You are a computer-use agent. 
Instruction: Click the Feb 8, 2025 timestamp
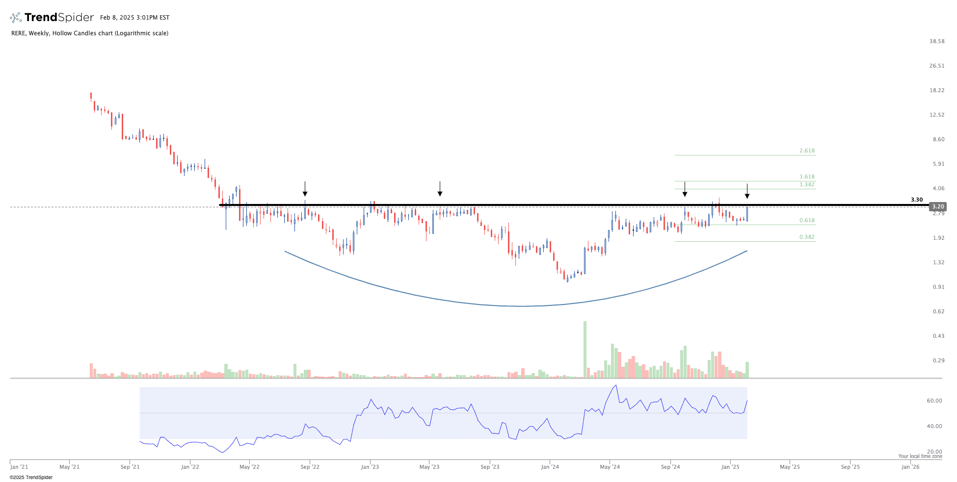click(x=134, y=18)
